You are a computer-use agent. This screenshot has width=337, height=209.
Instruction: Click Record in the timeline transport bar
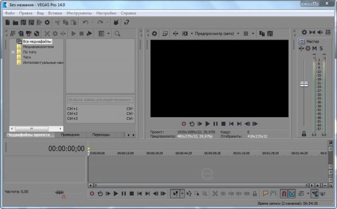pyautogui.click(x=92, y=194)
